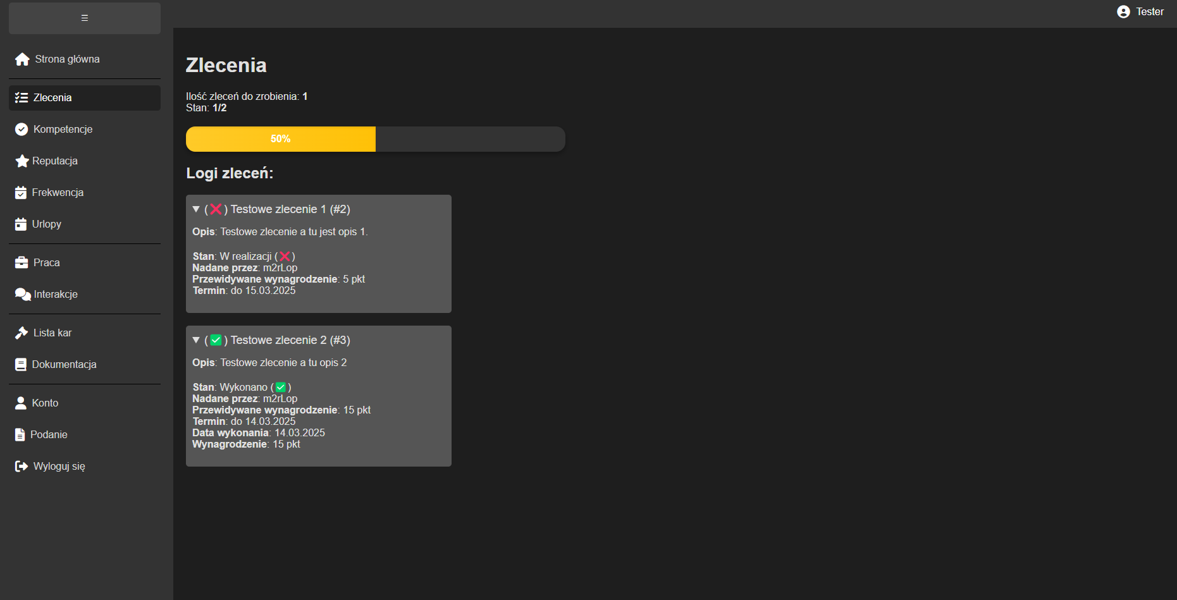Click the gavel icon for Lista kar
This screenshot has width=1177, height=600.
pos(22,333)
